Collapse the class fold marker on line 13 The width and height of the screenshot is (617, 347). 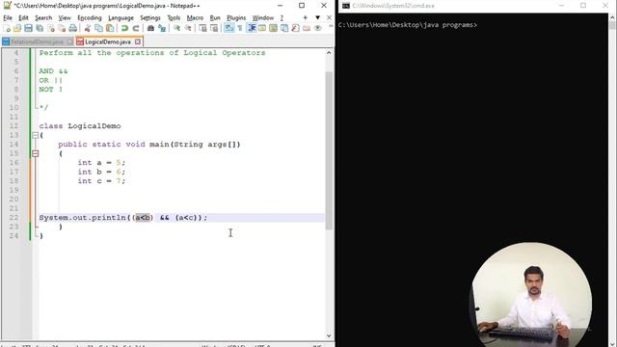35,135
